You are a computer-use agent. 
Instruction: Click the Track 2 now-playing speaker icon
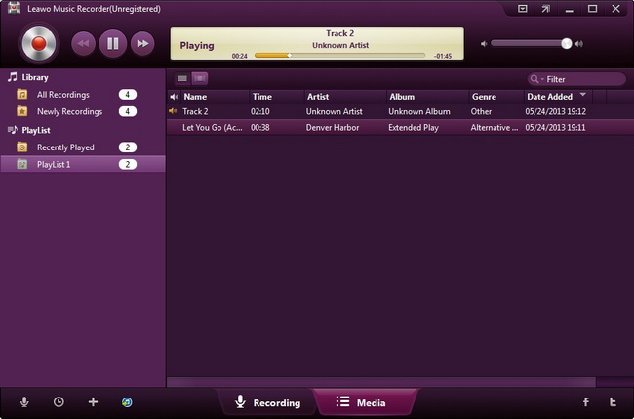pos(173,111)
